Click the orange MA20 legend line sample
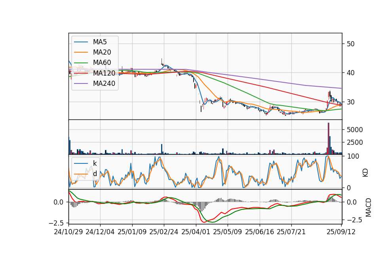The height and width of the screenshot is (273, 380). [x=81, y=52]
